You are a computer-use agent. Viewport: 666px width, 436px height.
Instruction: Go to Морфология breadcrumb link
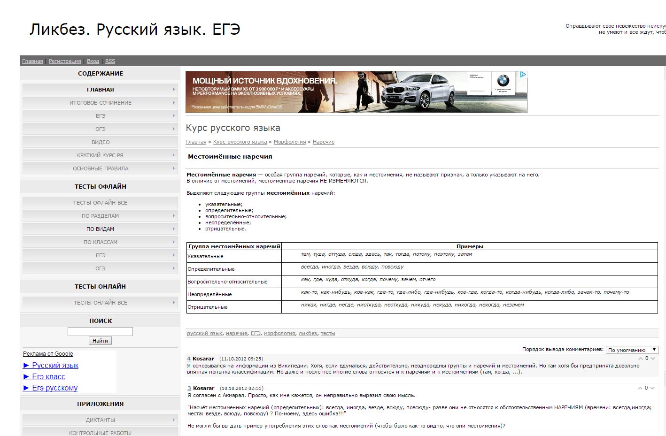coord(289,142)
